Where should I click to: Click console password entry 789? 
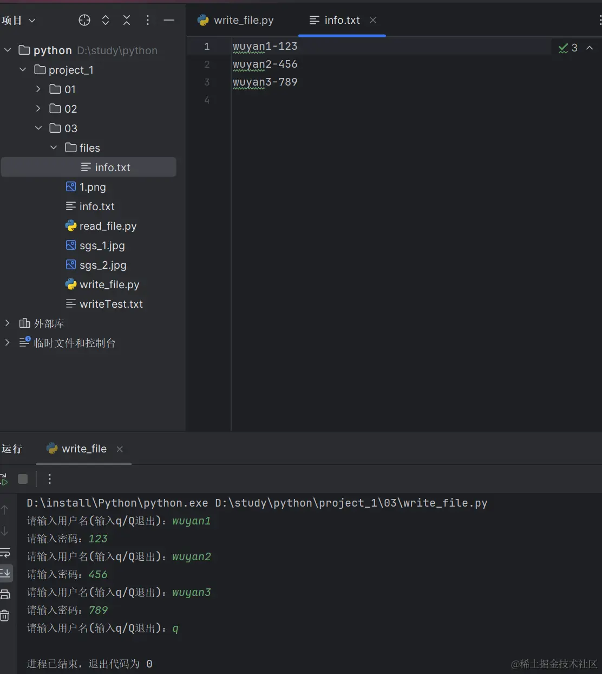tap(98, 611)
